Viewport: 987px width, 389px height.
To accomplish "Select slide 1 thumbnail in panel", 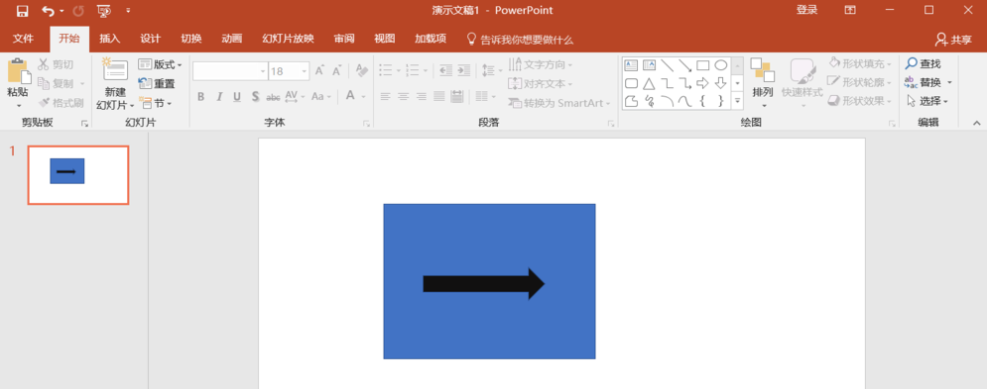I will (78, 175).
